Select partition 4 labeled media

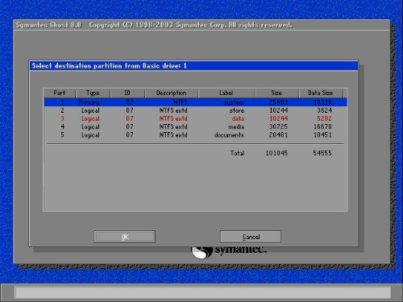tap(196, 126)
